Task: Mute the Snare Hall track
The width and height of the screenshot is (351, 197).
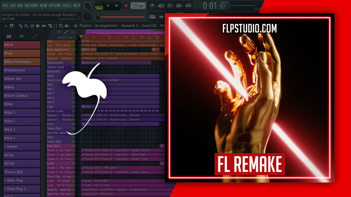Action: (x=73, y=141)
